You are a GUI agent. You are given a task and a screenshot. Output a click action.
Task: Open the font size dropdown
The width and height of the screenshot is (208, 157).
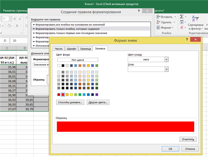pos(10,19)
